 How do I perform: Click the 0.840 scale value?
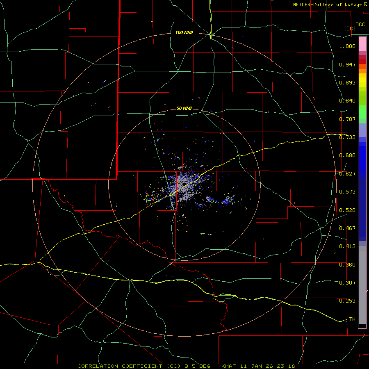(347, 101)
